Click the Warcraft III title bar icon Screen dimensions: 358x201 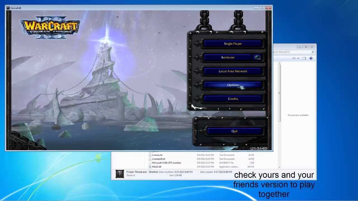pyautogui.click(x=8, y=8)
